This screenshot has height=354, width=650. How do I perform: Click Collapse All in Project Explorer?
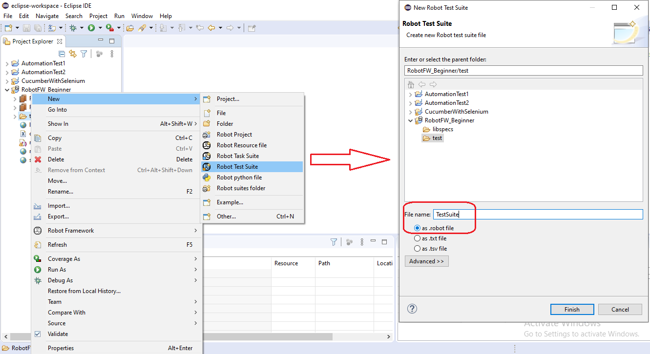62,54
